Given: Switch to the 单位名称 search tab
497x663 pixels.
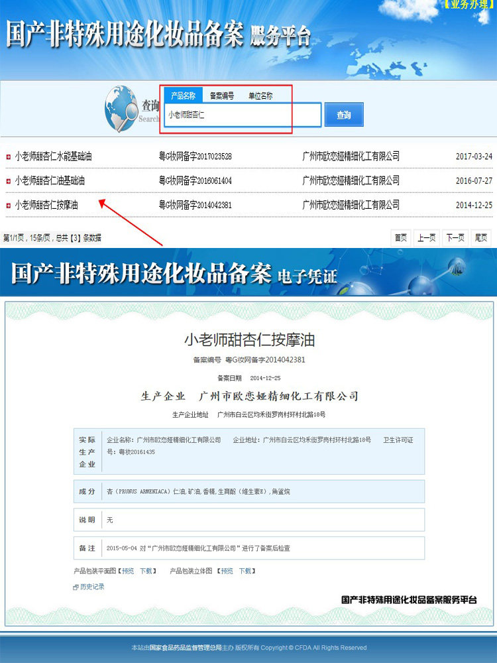Looking at the screenshot, I should 260,96.
